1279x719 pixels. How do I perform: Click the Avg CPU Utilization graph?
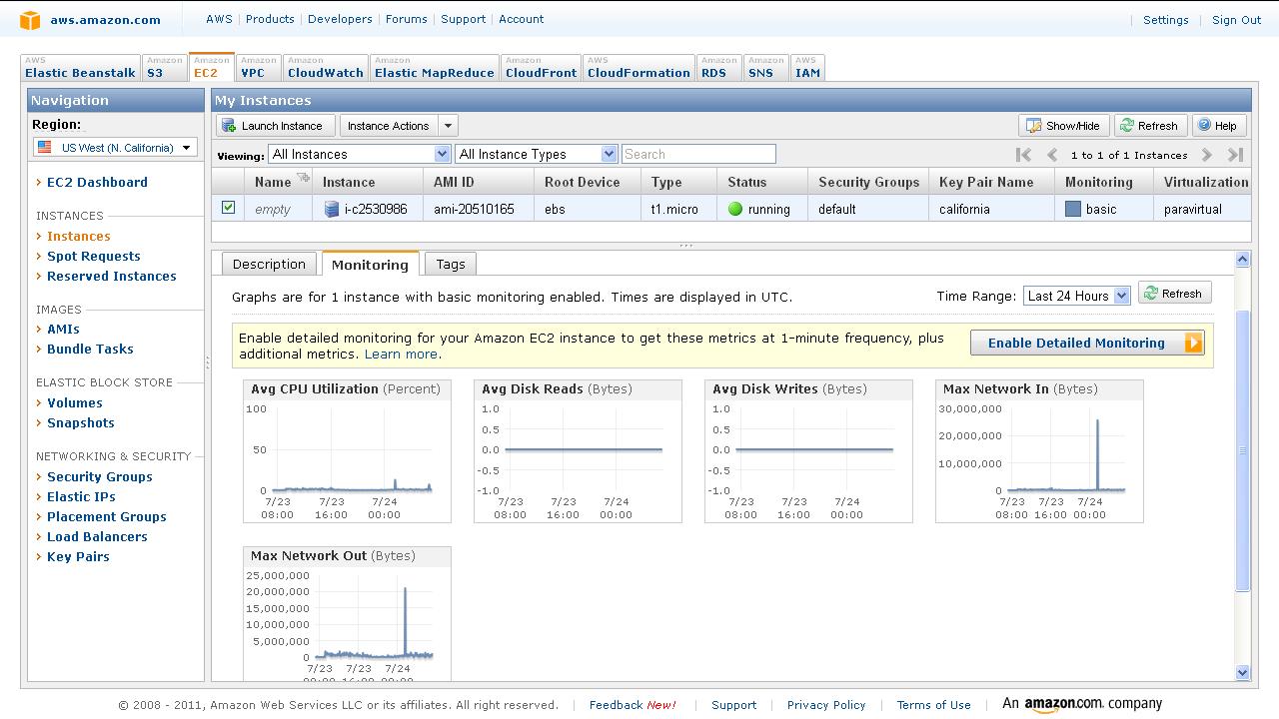(347, 451)
